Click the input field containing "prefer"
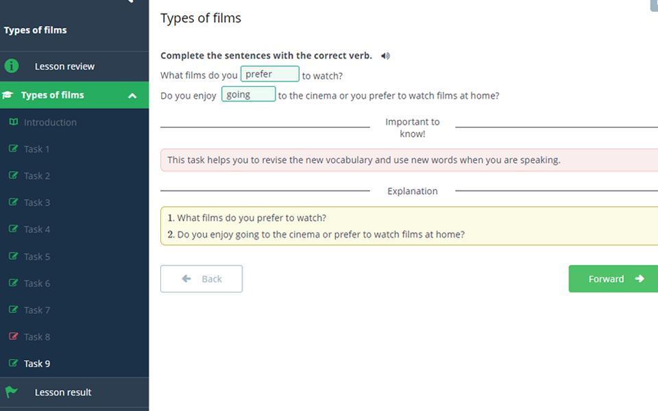This screenshot has width=658, height=411. (269, 74)
